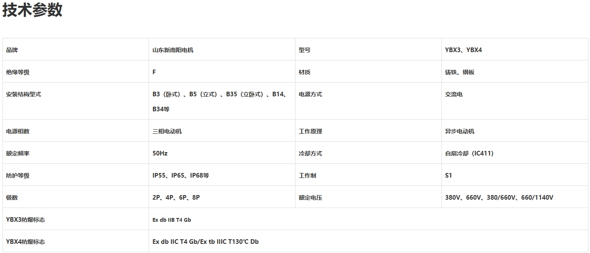
Task: Click the YBX3、YBX4 model value
Action: [x=464, y=50]
